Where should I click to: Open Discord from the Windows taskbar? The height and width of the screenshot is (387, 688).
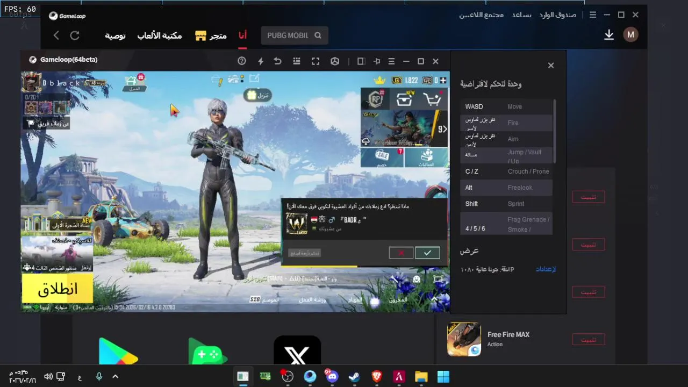[x=332, y=376]
